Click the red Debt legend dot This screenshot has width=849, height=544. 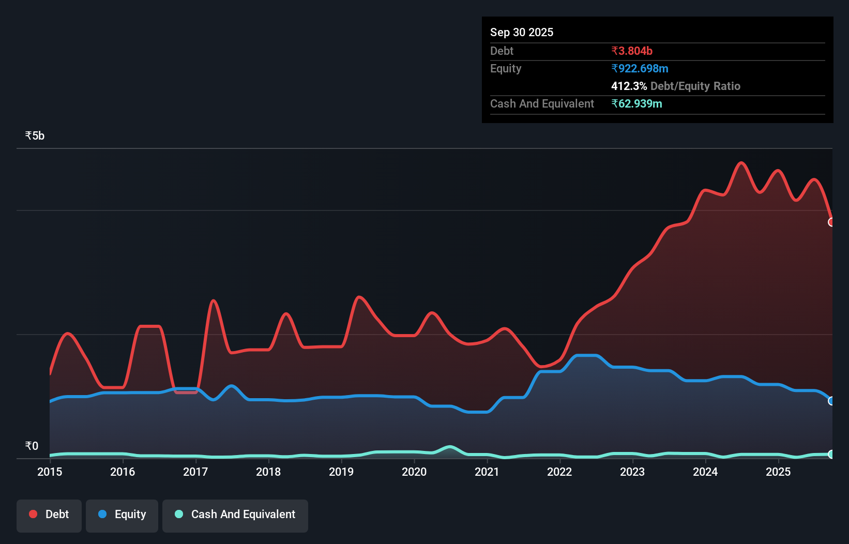click(x=33, y=513)
